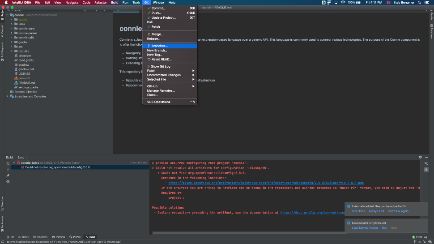Toggle soft-wrap icon in build output
The image size is (434, 244).
pos(426,164)
